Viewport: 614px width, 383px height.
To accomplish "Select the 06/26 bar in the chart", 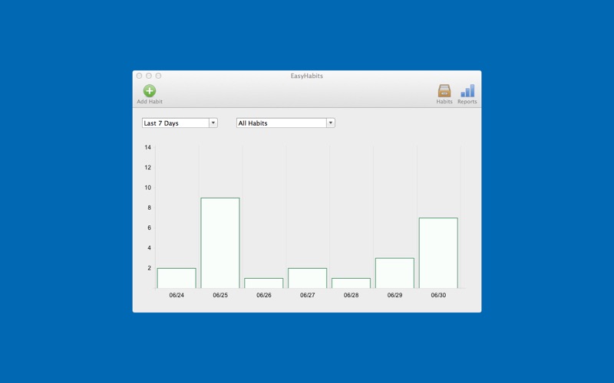I will pos(264,283).
